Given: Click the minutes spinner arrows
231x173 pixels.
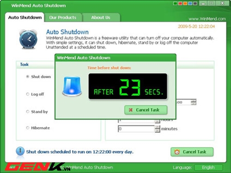Looking at the screenshot, I should tap(157, 129).
